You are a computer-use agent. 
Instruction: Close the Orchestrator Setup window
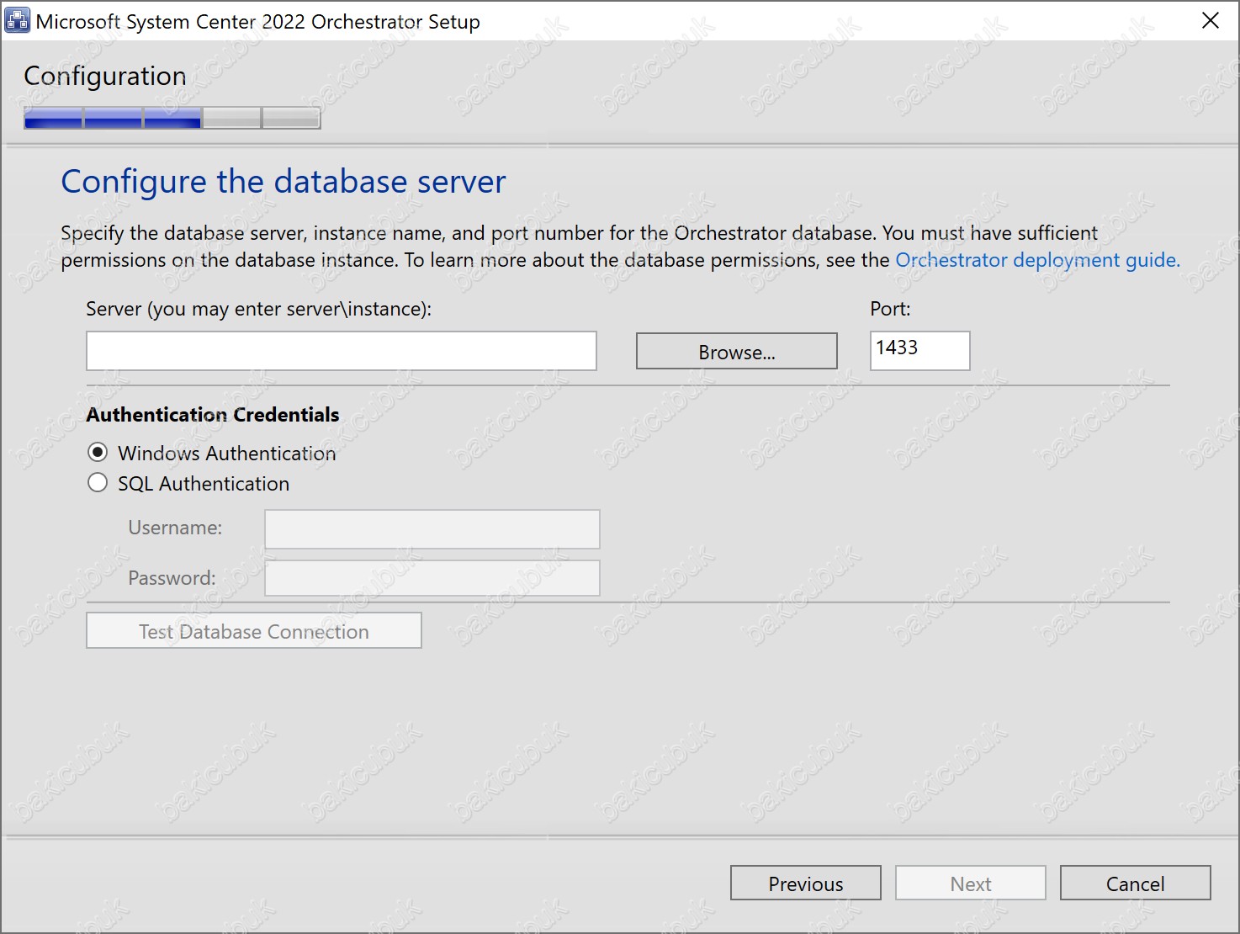click(1211, 20)
